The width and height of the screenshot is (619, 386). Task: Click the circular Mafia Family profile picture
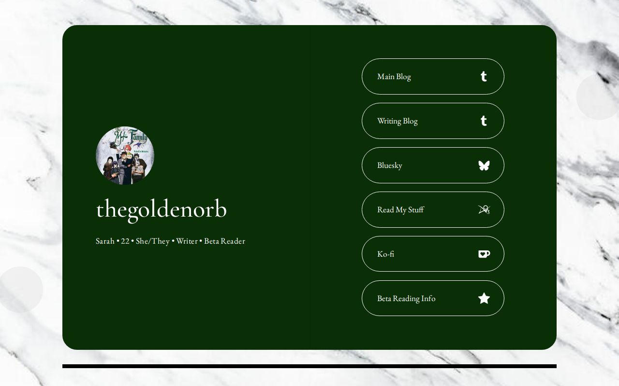125,155
